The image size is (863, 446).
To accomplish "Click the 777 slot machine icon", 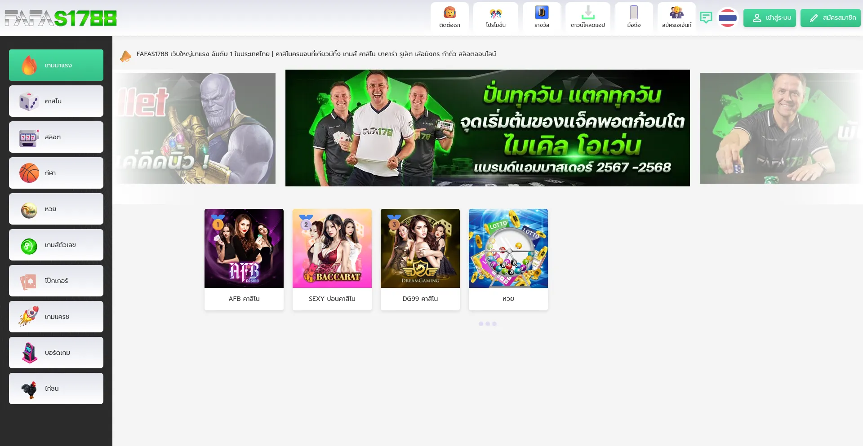I will [x=29, y=137].
